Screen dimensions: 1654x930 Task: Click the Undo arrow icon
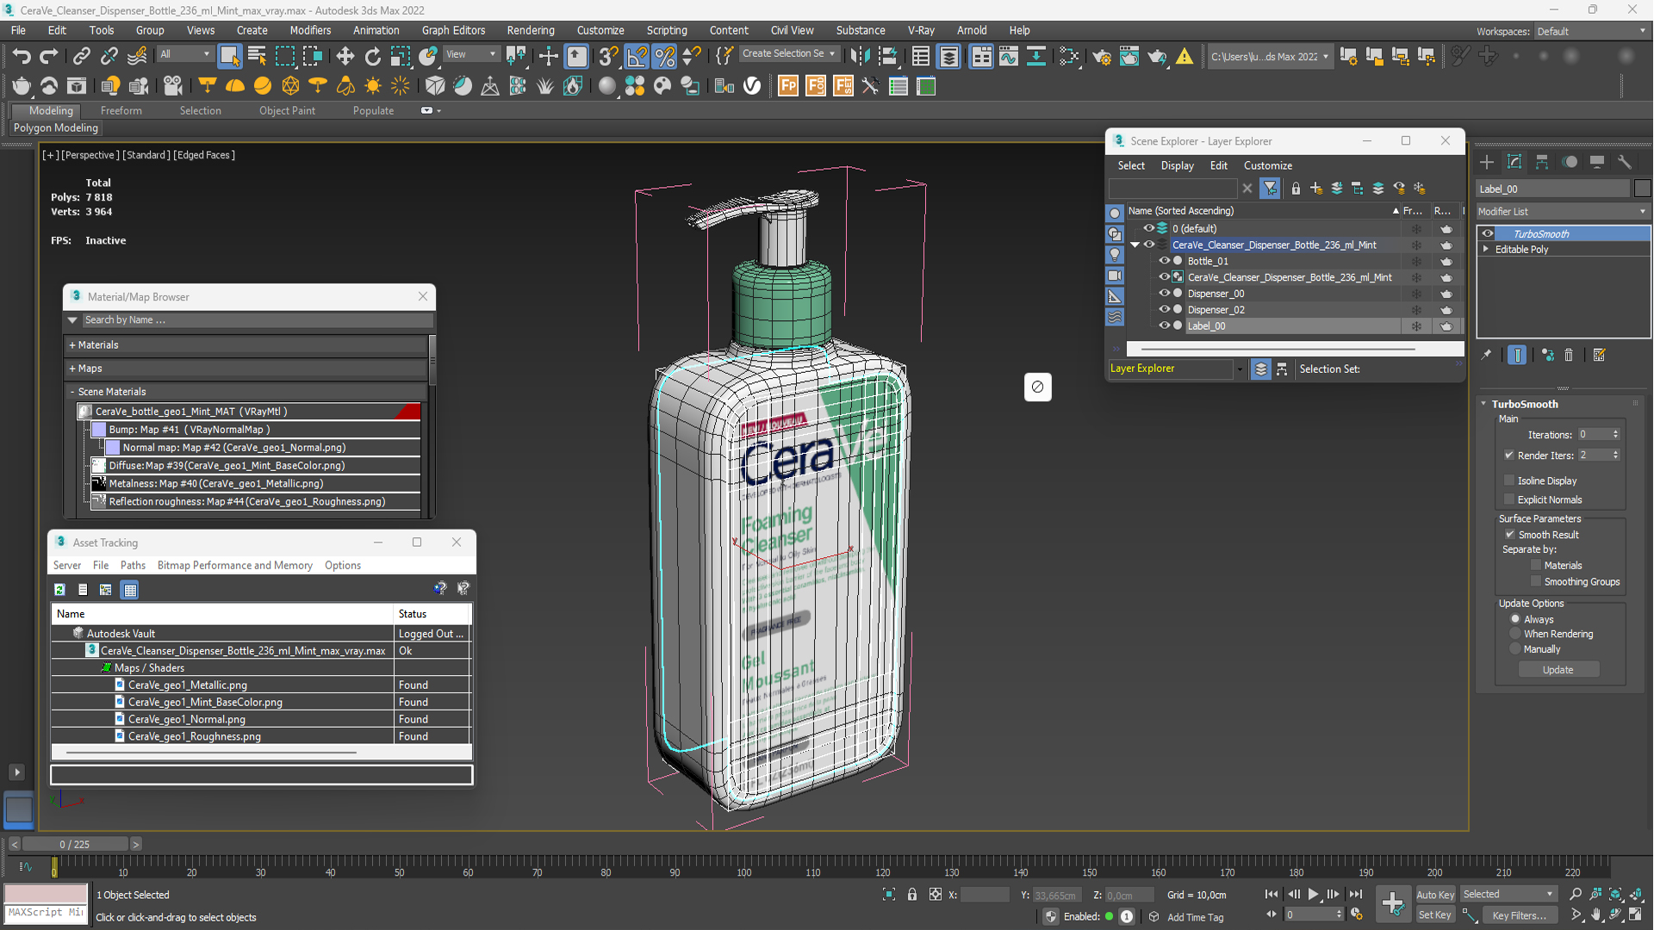(x=22, y=56)
